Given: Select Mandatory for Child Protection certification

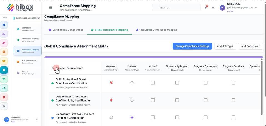Looking at the screenshot, I should pyautogui.click(x=111, y=83).
